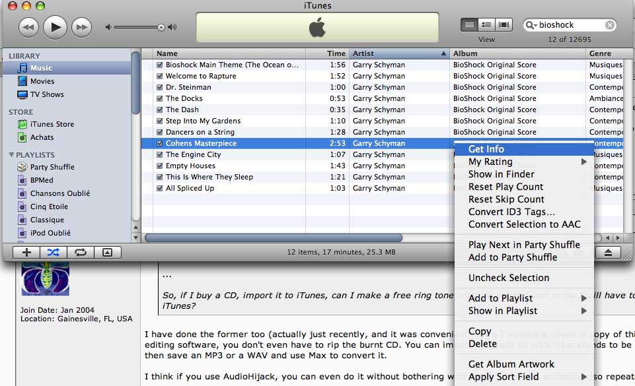Toggle shuffle mode button
Viewport: 635px width, 386px height.
pyautogui.click(x=54, y=253)
